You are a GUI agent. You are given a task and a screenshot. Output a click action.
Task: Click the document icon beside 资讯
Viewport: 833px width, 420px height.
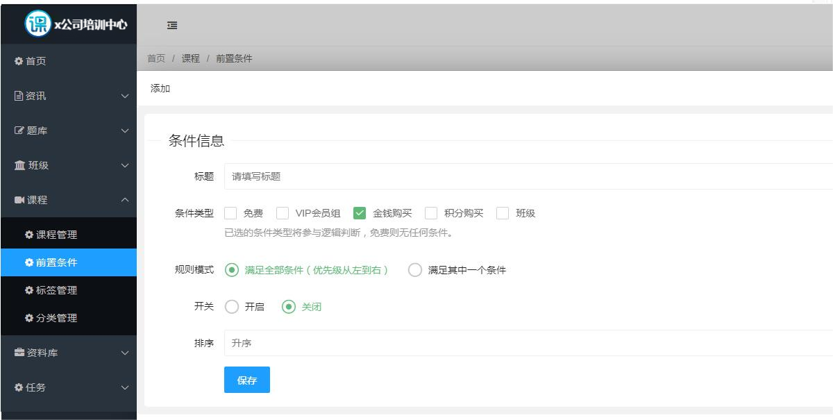coord(19,96)
